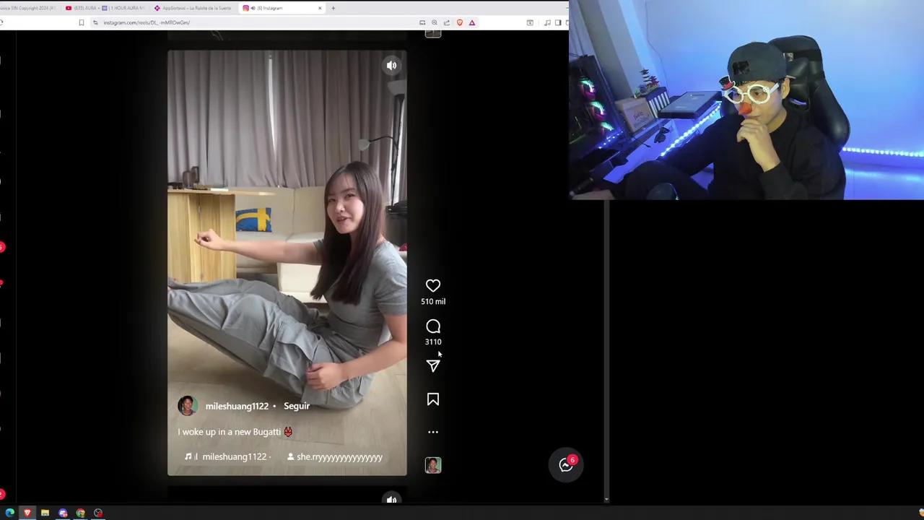This screenshot has height=520, width=924.
Task: Mute the current reel's audio
Action: (x=391, y=66)
